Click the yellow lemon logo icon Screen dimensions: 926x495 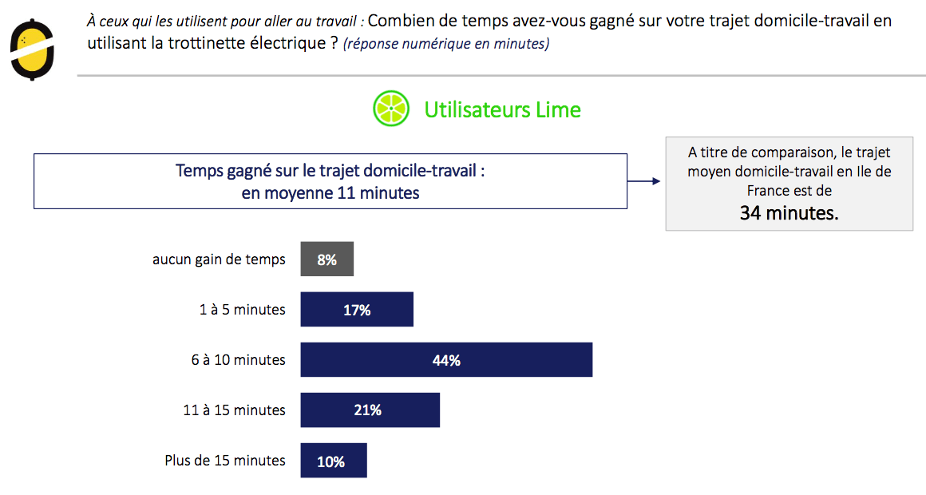(x=32, y=49)
